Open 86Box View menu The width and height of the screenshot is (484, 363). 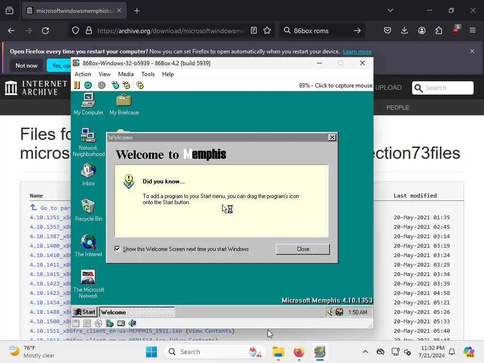coord(104,74)
